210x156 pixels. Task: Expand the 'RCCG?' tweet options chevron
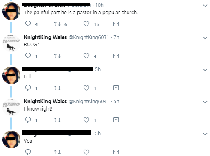pos(205,38)
